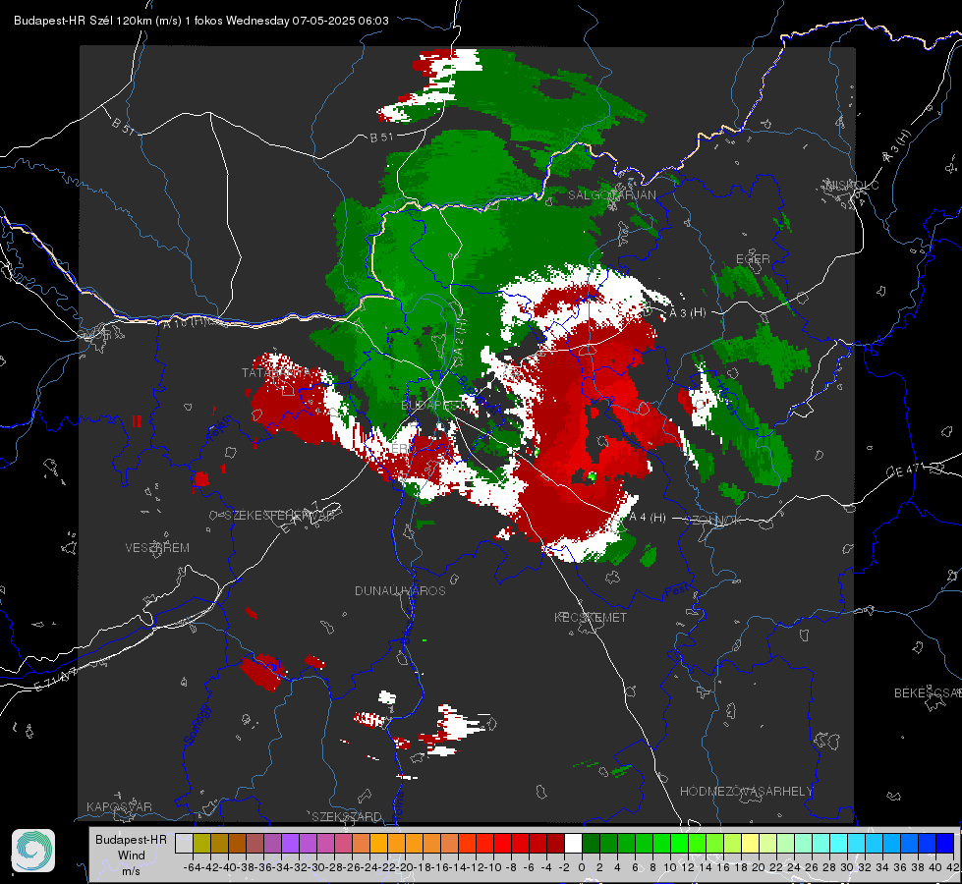This screenshot has height=884, width=962.
Task: Click the light gray first swatch of the legend
Action: pyautogui.click(x=184, y=843)
